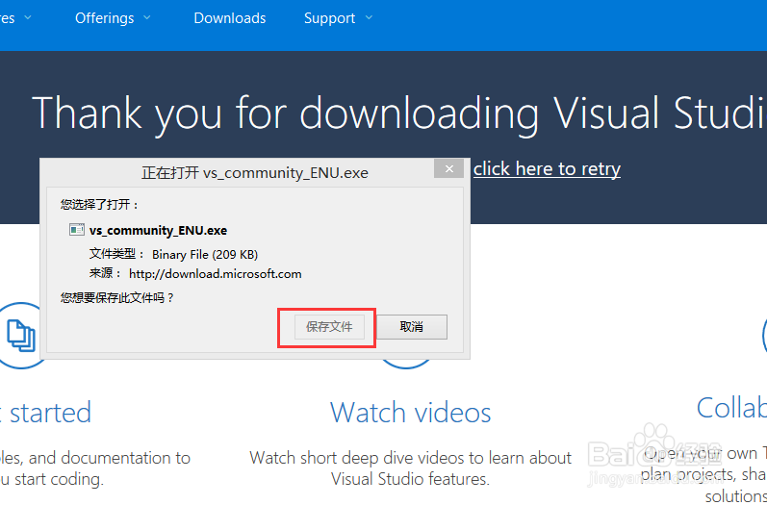Click the vs_community_ENU.exe file icon
Screen dimensions: 767x505
point(76,230)
